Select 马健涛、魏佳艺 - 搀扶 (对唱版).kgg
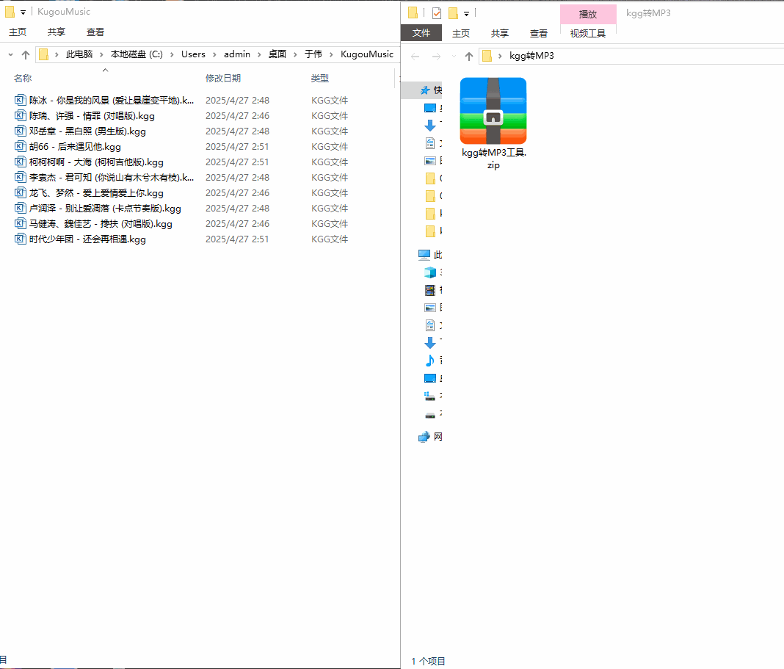The height and width of the screenshot is (669, 784). (101, 224)
